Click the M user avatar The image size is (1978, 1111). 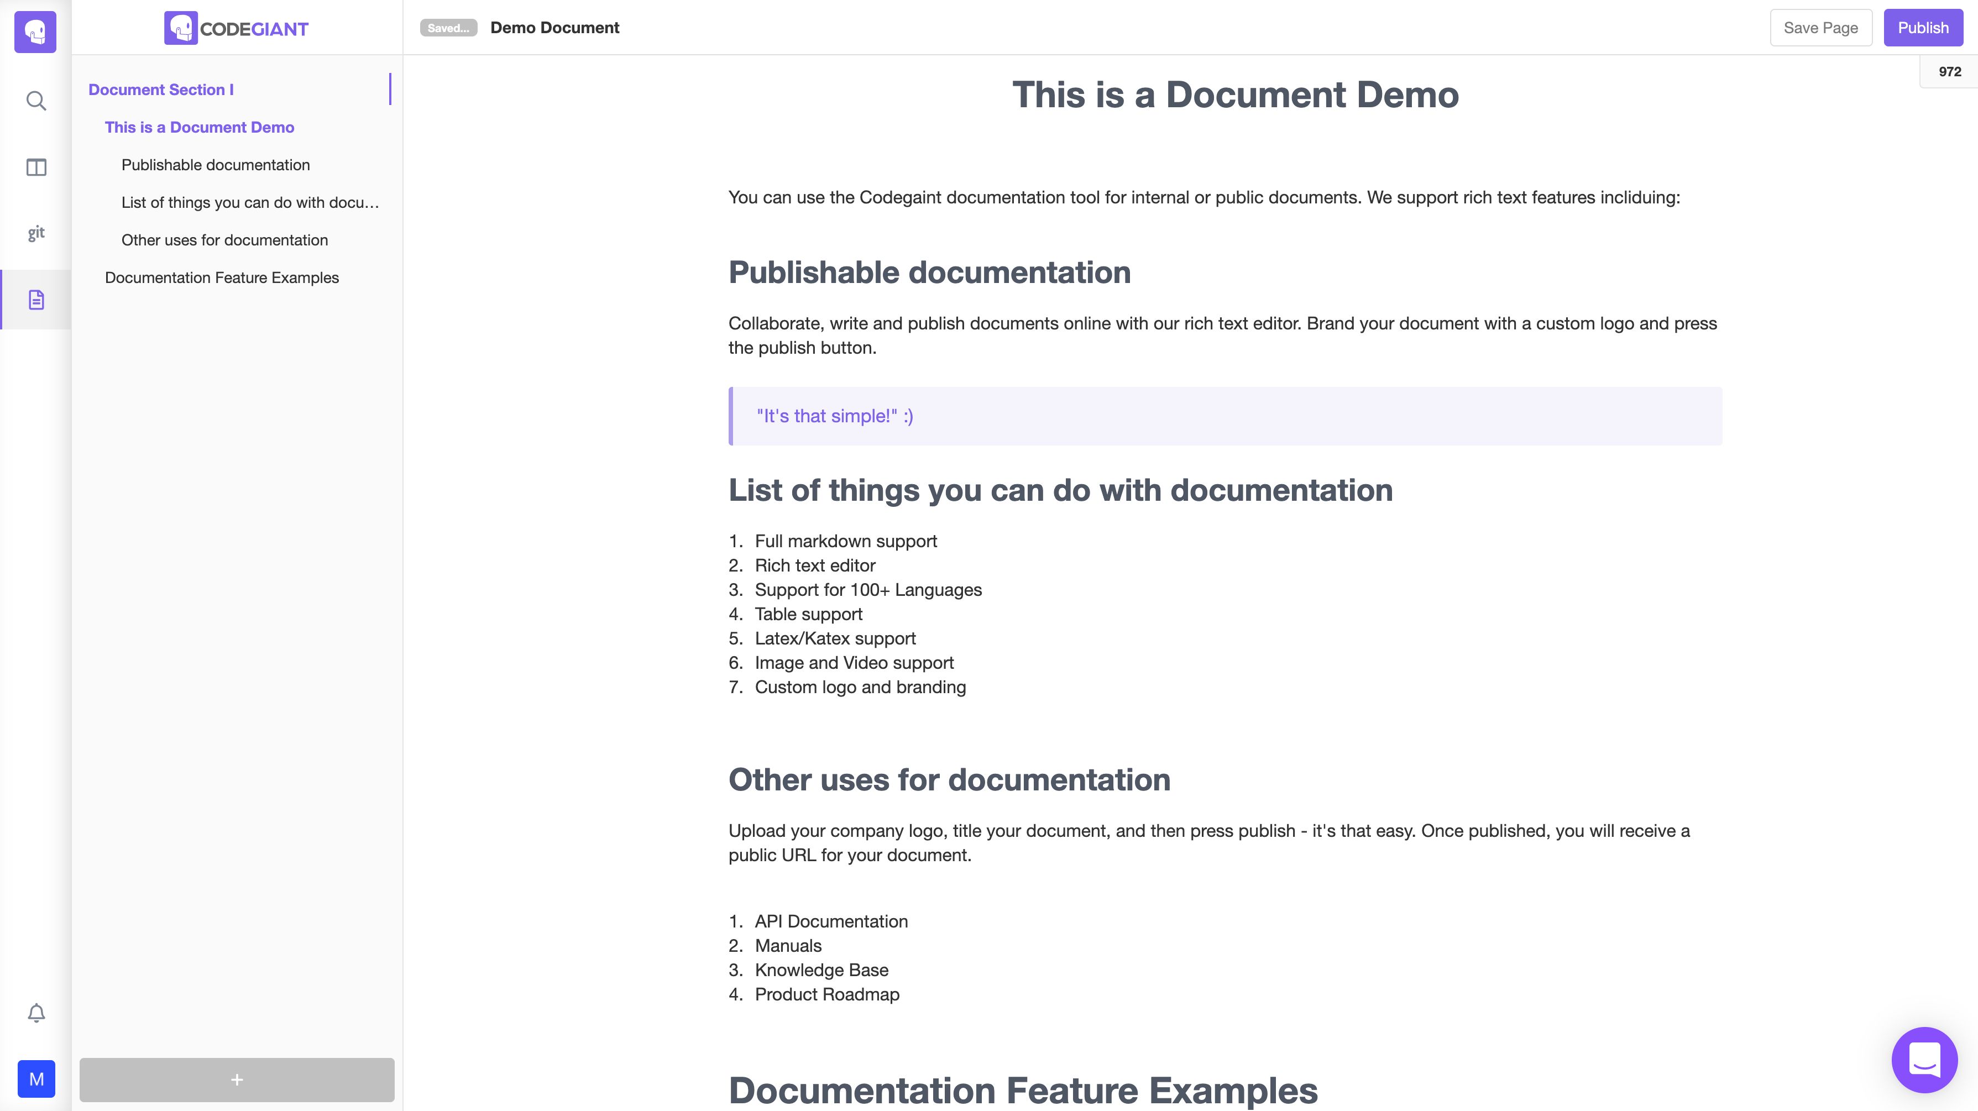pos(36,1079)
